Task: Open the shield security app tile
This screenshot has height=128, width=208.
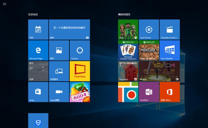Action: pos(38,121)
